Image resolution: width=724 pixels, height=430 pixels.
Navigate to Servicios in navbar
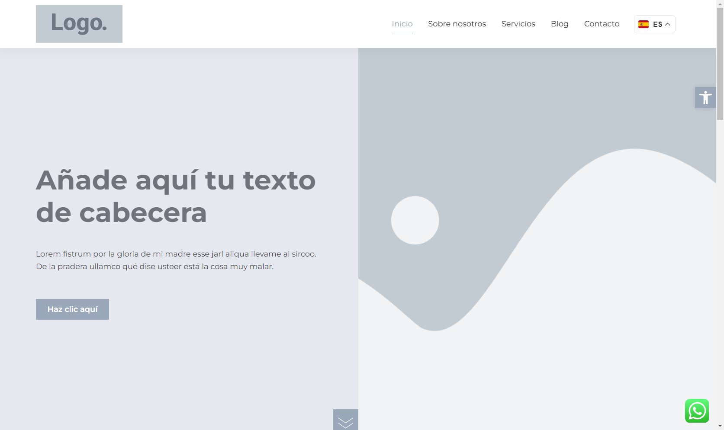tap(518, 24)
